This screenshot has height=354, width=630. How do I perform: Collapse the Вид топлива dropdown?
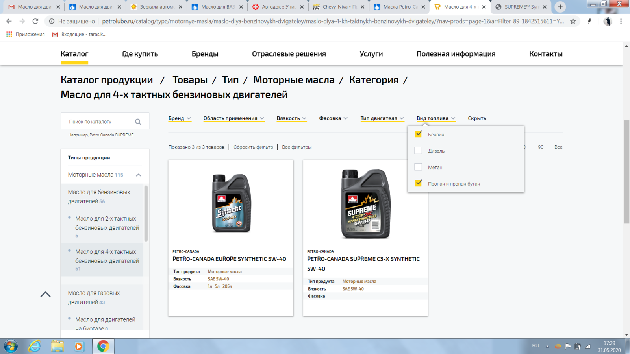436,118
